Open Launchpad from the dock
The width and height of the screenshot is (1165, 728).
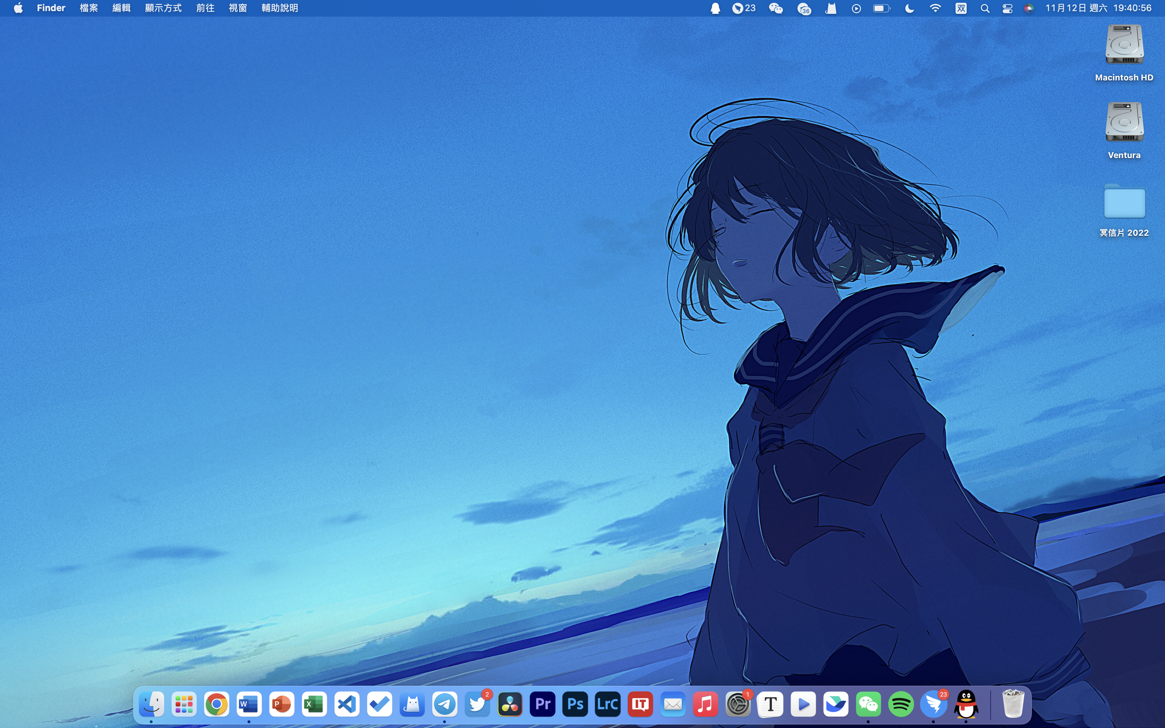click(x=184, y=704)
